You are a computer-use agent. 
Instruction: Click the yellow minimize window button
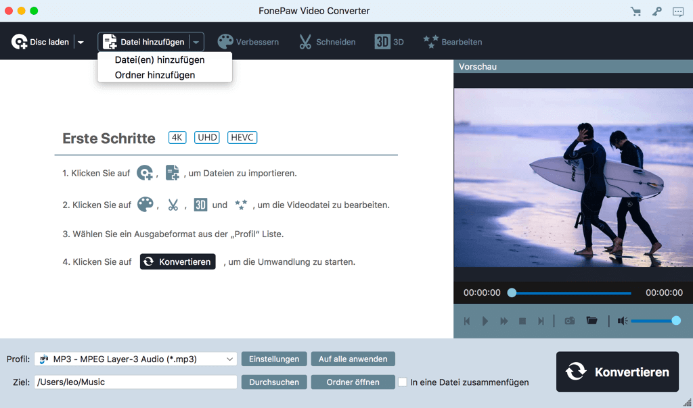(x=21, y=11)
